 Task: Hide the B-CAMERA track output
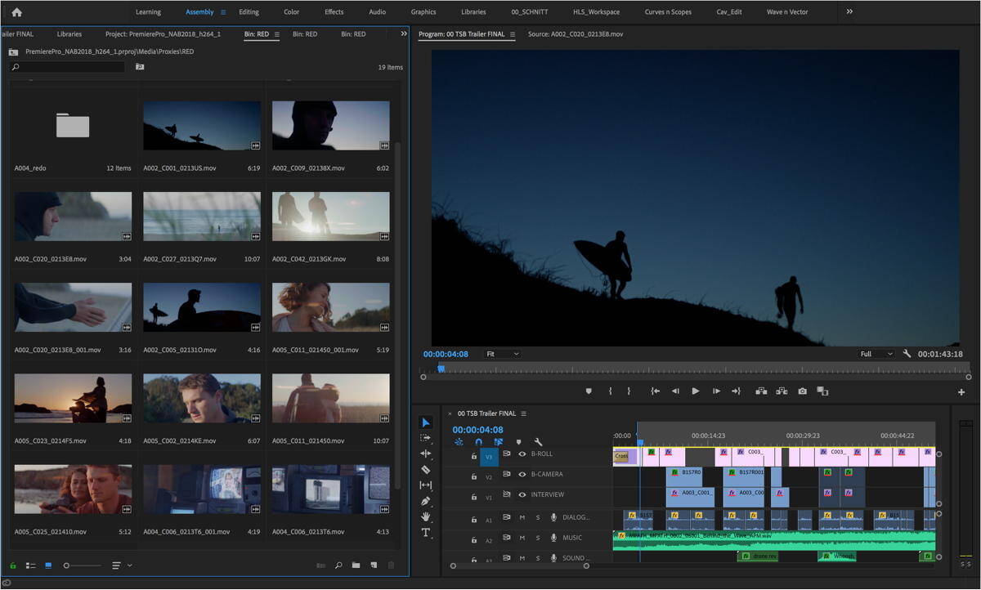tap(522, 474)
